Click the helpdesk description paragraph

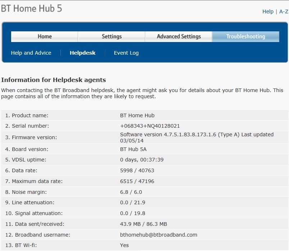(142, 93)
